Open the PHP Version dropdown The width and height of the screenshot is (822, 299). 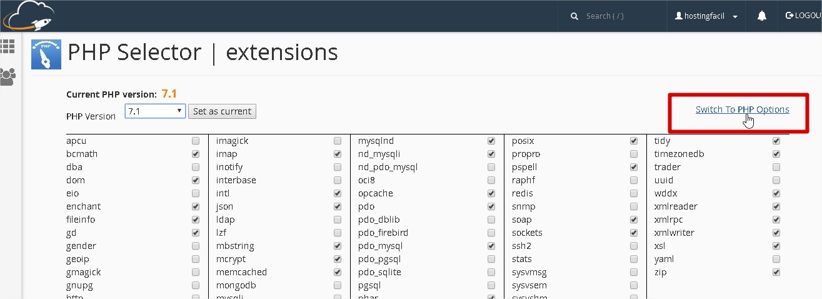pos(155,111)
